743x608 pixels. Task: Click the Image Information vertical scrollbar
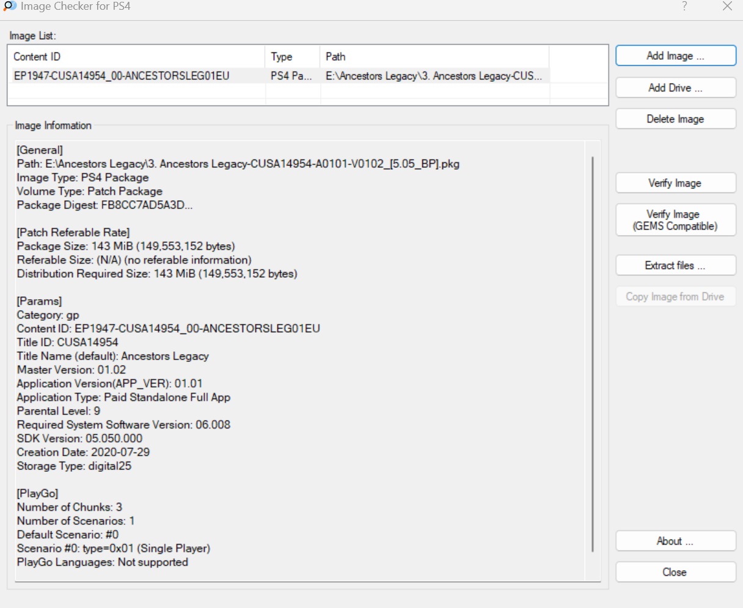(x=593, y=354)
